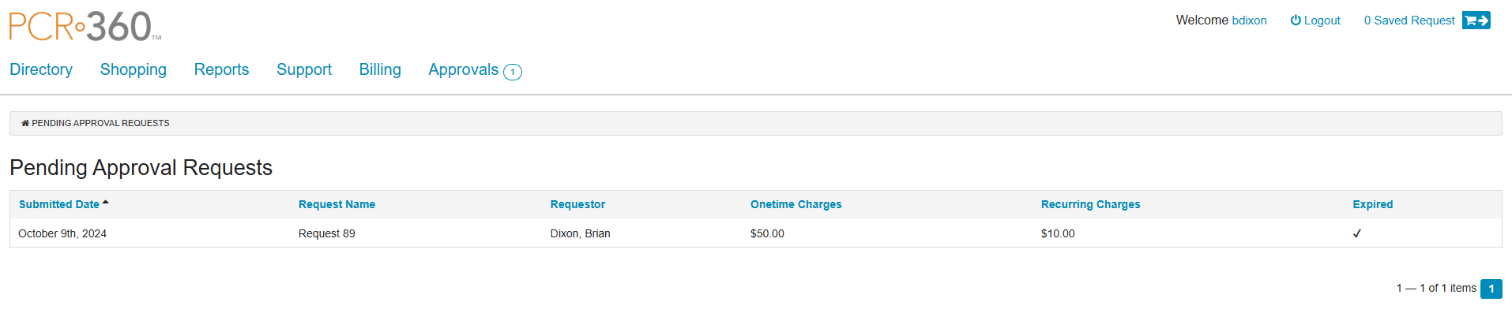Image resolution: width=1512 pixels, height=328 pixels.
Task: Click the home icon in breadcrumb
Action: tap(25, 123)
